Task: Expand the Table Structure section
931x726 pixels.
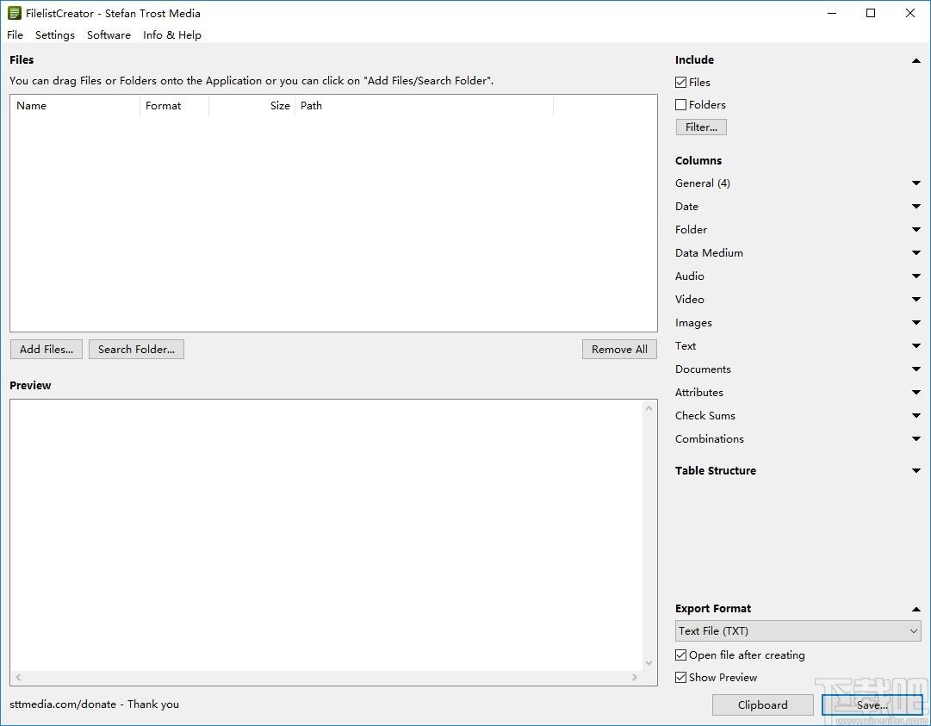Action: pyautogui.click(x=916, y=471)
